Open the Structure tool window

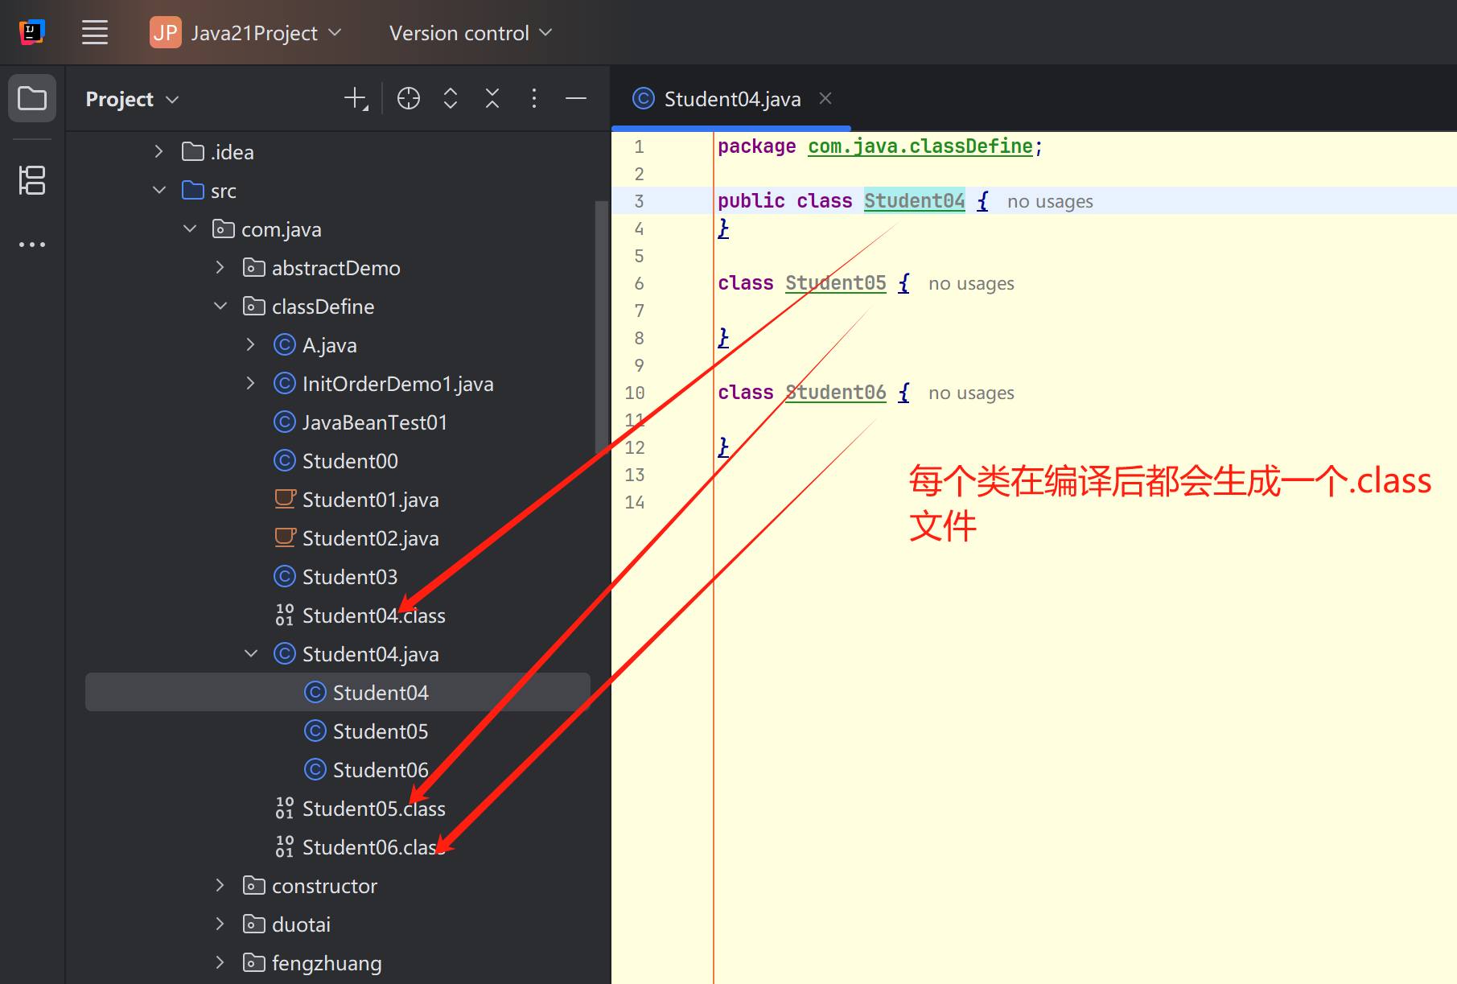pyautogui.click(x=32, y=180)
